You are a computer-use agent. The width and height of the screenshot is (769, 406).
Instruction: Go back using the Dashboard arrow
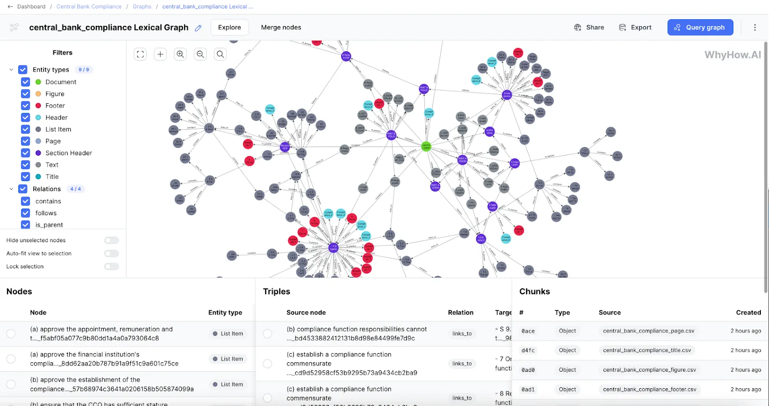11,7
